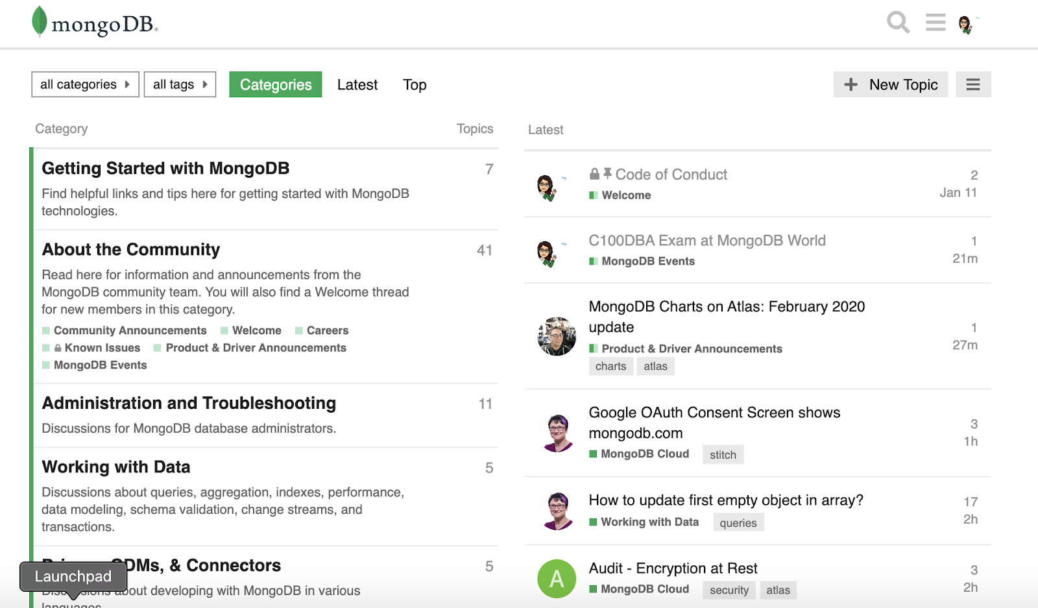The image size is (1038, 608).
Task: Open the header hamburger menu
Action: pos(935,23)
